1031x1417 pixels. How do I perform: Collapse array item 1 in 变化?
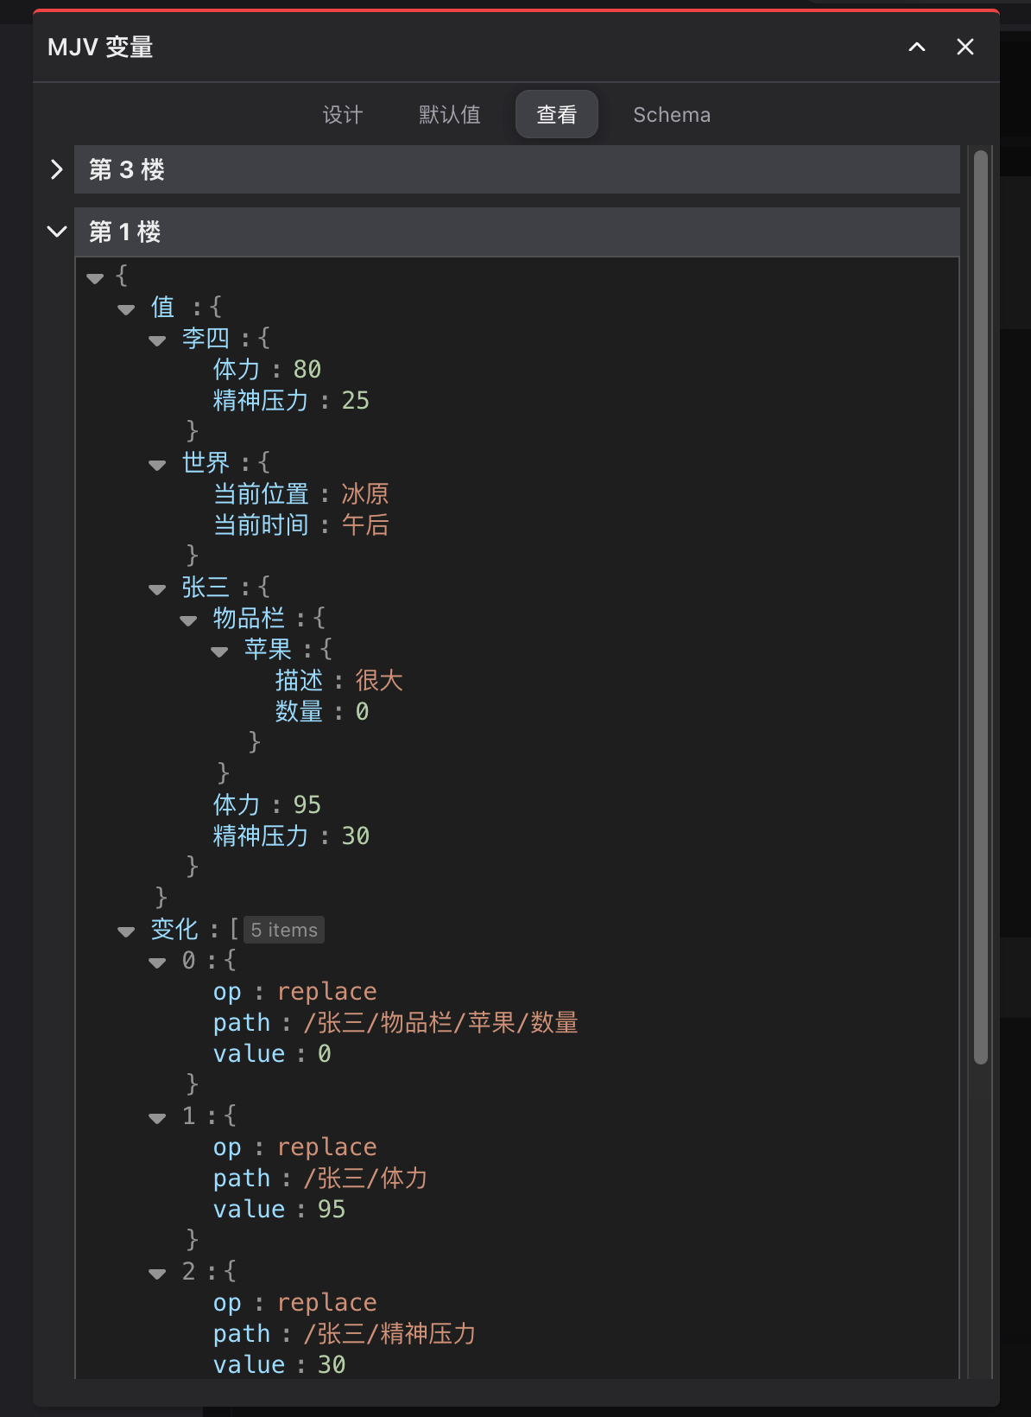pyautogui.click(x=157, y=1118)
